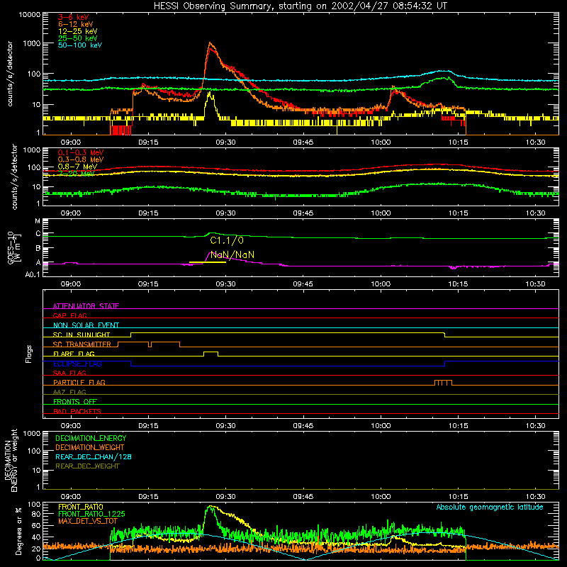Viewport: 567px width, 567px height.
Task: Click the C1.1/0 GOES flare annotation
Action: coord(227,240)
